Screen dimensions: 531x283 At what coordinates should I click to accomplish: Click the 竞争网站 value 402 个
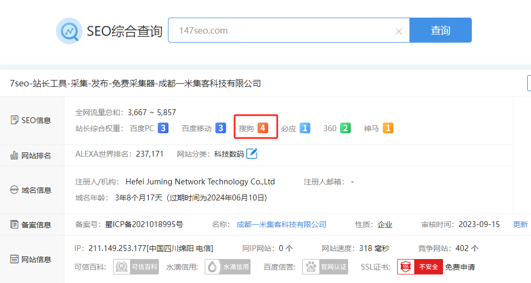click(467, 248)
